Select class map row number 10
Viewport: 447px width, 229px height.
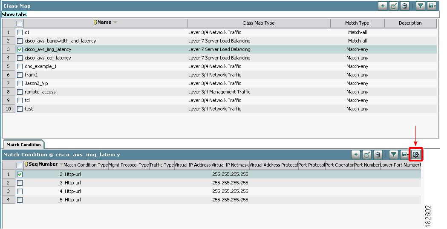tap(8, 109)
